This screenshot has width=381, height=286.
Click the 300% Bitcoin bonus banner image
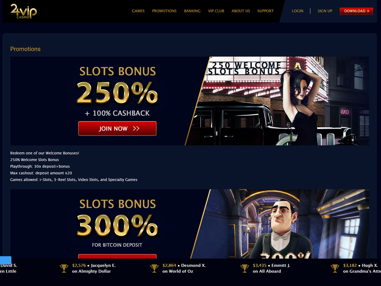tap(279, 224)
